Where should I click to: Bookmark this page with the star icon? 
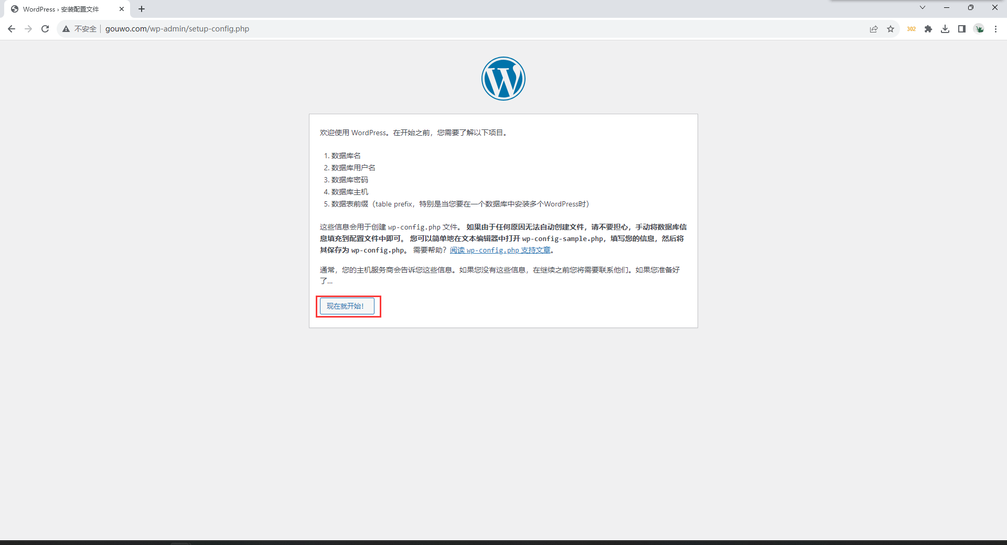click(891, 29)
